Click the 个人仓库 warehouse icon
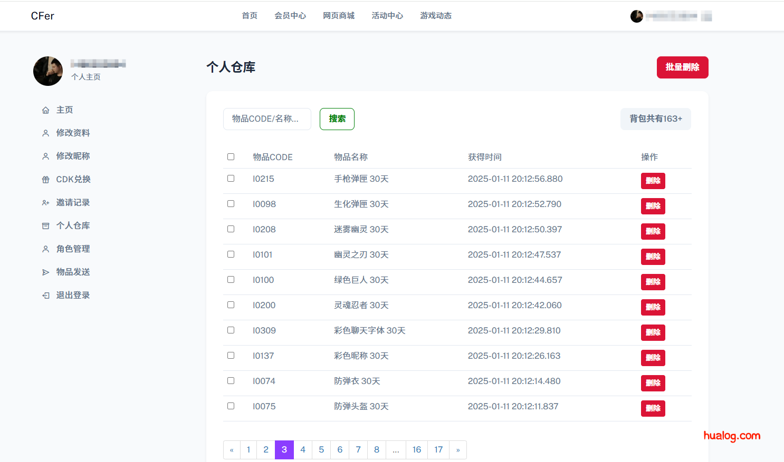The image size is (784, 462). coord(46,225)
